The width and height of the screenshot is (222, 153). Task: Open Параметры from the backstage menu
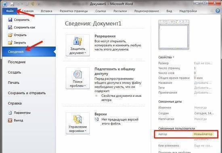coord(22,113)
